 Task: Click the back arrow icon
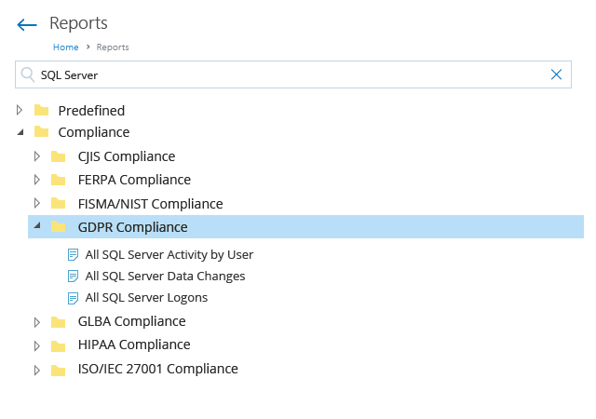click(x=26, y=24)
